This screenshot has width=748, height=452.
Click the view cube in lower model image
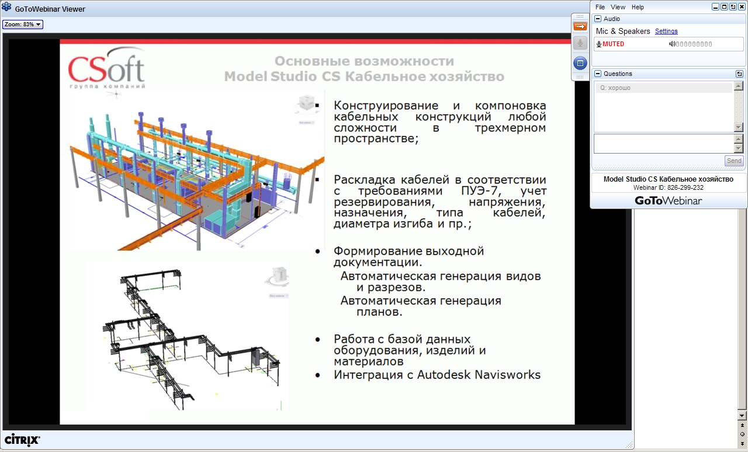click(x=276, y=277)
